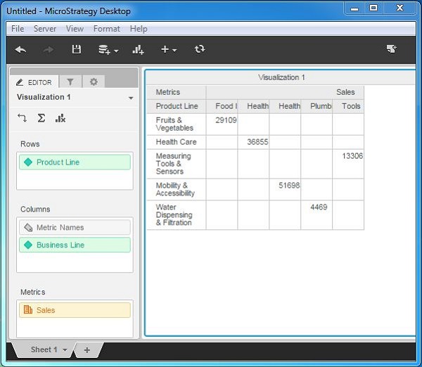Switch to the Filter tab
Image resolution: width=422 pixels, height=367 pixels.
(x=70, y=82)
